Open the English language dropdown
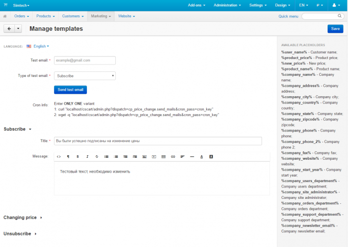The width and height of the screenshot is (348, 247). point(41,46)
